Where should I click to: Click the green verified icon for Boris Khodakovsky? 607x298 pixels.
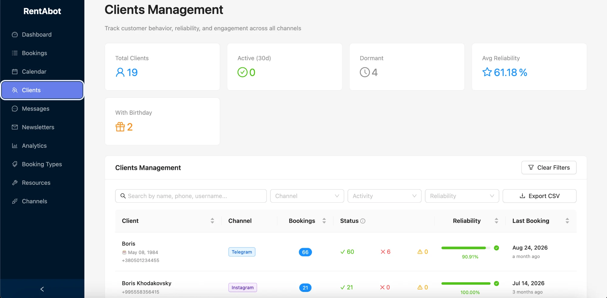(497, 283)
